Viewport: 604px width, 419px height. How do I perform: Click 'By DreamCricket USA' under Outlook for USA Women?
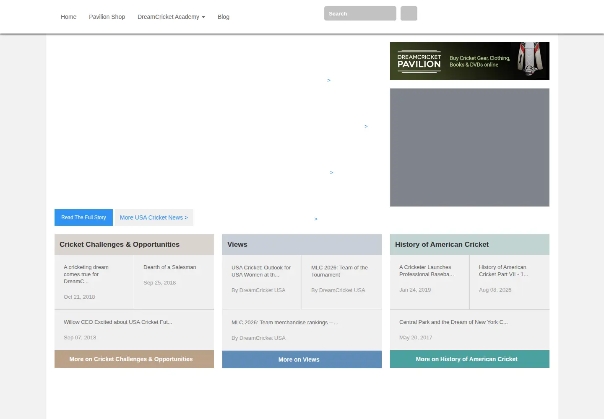click(258, 290)
